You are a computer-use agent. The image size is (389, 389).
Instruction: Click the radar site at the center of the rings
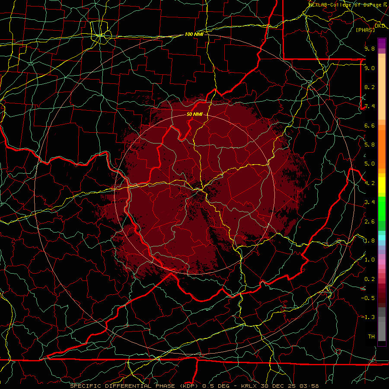pyautogui.click(x=195, y=194)
